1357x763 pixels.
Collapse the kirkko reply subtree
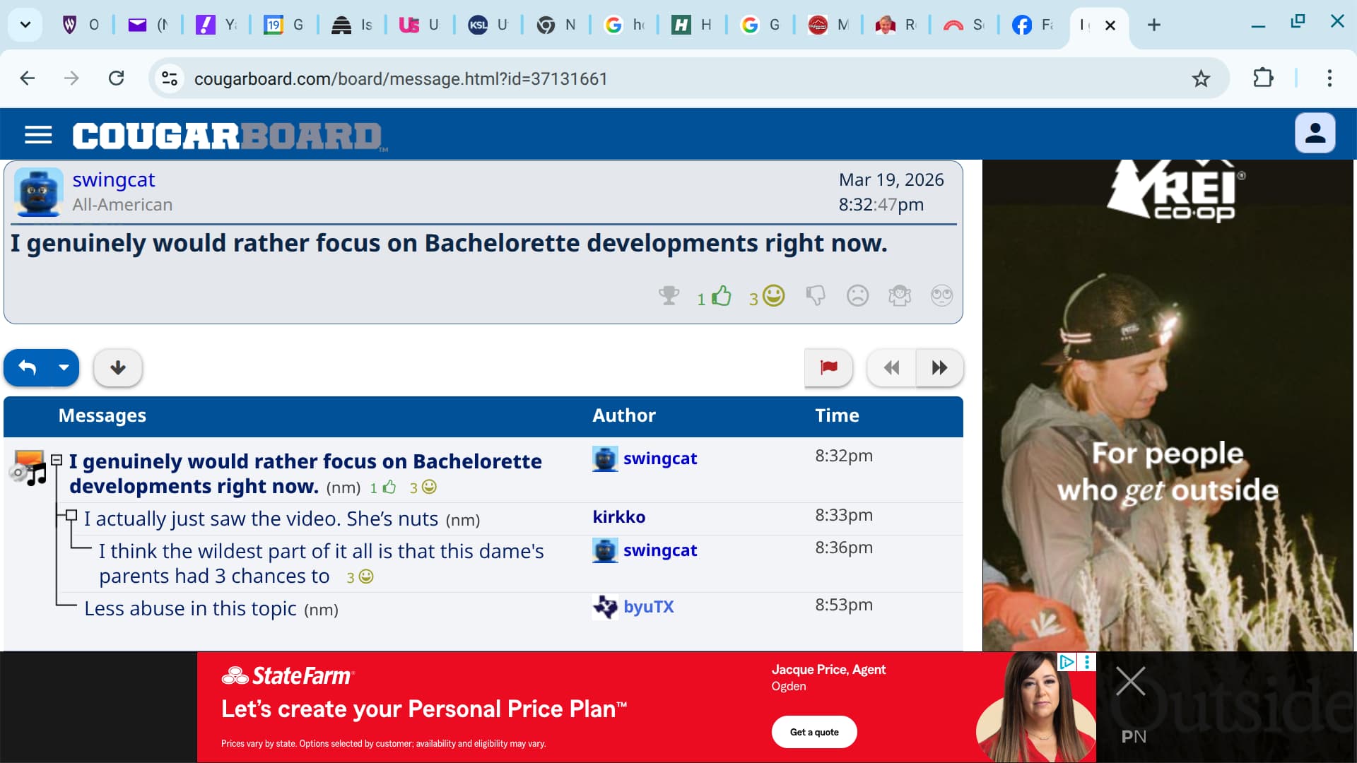(71, 515)
